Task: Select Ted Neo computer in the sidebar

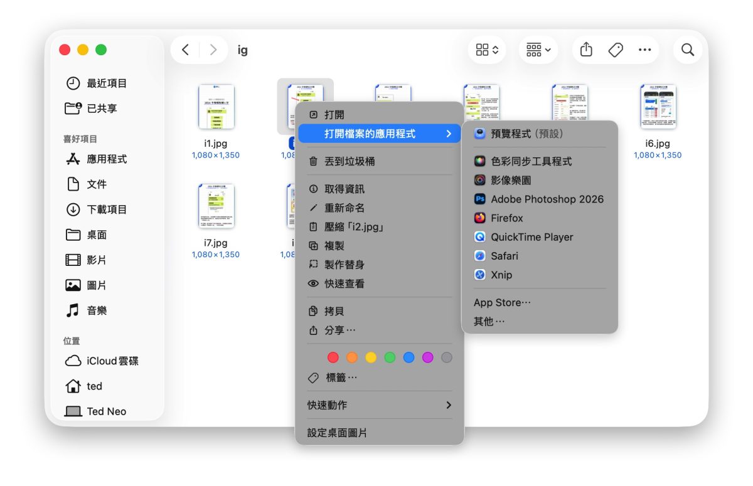Action: tap(107, 411)
